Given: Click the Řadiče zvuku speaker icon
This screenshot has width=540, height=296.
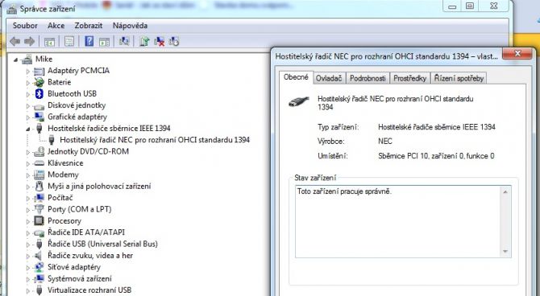Looking at the screenshot, I should pyautogui.click(x=39, y=256).
